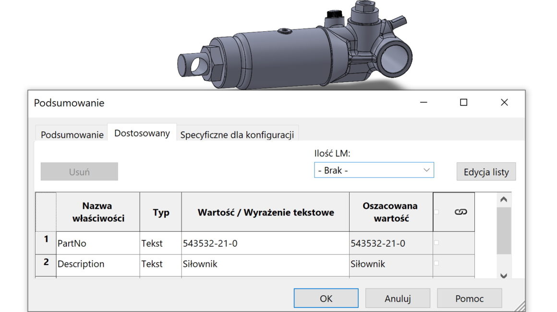Click the chain link icon in table header
This screenshot has height=312, width=557.
click(x=460, y=212)
